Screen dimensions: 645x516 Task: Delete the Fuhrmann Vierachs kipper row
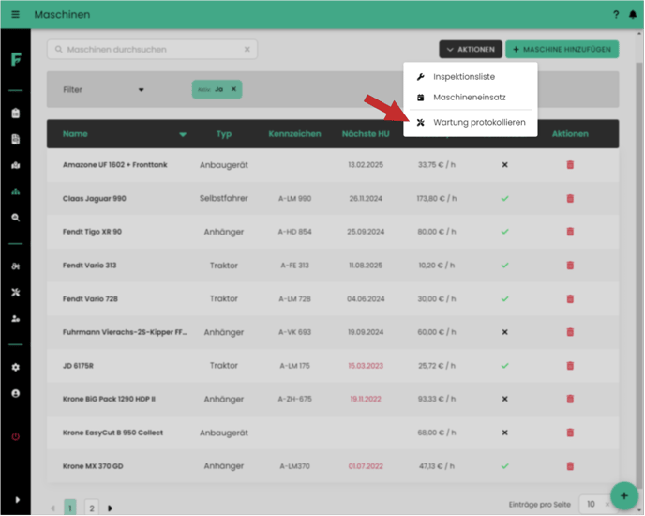tap(570, 332)
